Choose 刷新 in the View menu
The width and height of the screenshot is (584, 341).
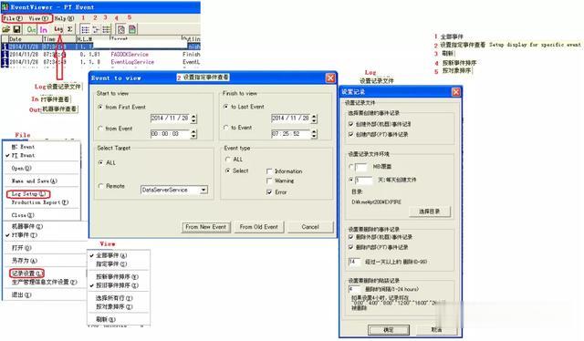[x=106, y=319]
